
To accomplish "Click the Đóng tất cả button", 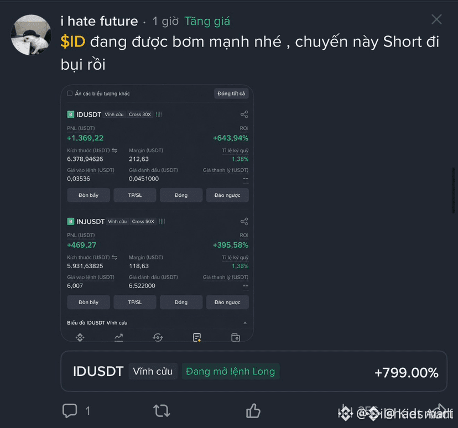I will point(231,93).
